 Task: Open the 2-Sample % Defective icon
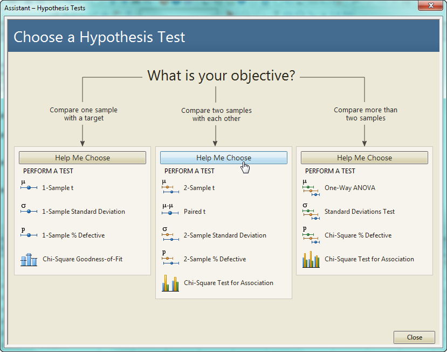(170, 258)
